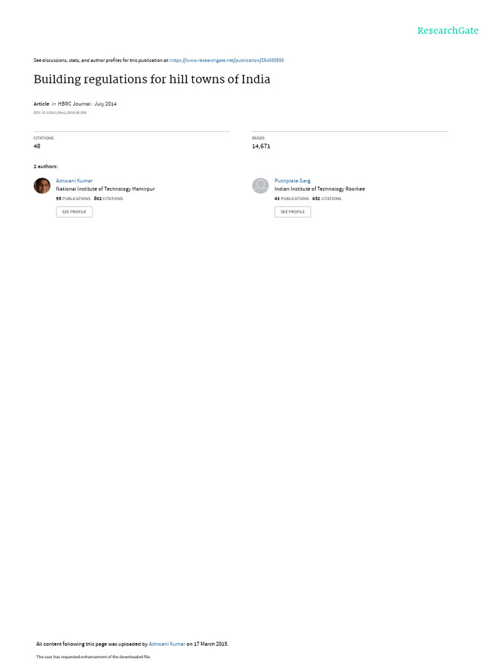Open the uploader Ashwani Kumar link in the footer
This screenshot has height=672, width=504.
point(167,644)
